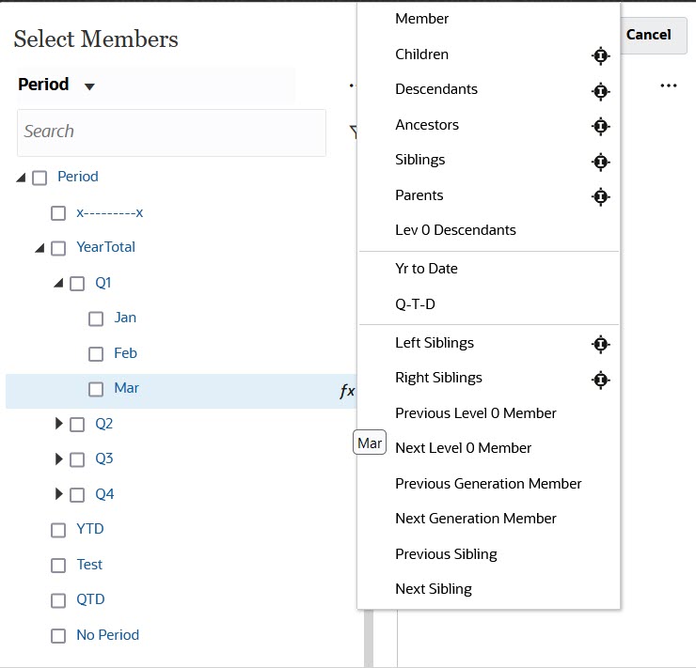Expand the Q2 tree node
The width and height of the screenshot is (696, 668).
(59, 424)
